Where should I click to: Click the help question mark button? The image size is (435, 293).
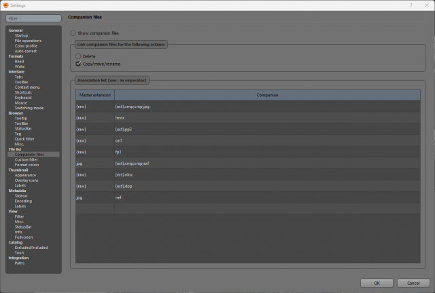[411, 5]
